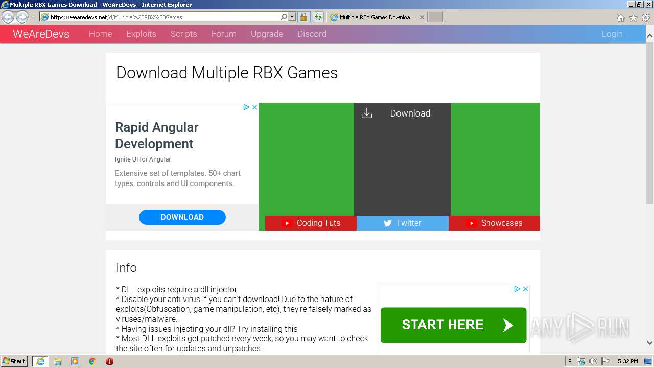Click the browser Back arrow button
Image resolution: width=654 pixels, height=368 pixels.
click(x=8, y=17)
